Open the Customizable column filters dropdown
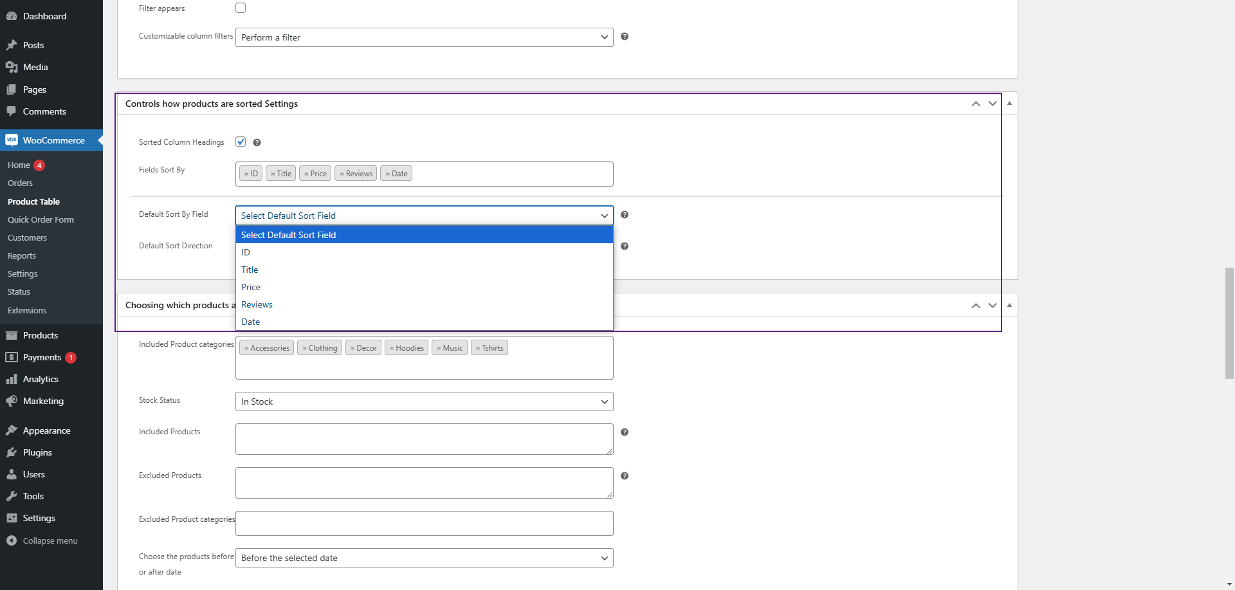 tap(424, 37)
